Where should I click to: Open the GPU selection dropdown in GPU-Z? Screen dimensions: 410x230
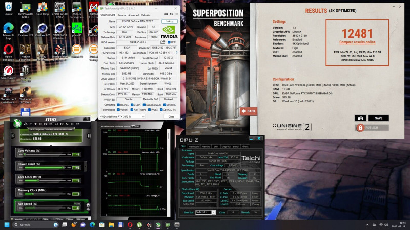click(122, 117)
